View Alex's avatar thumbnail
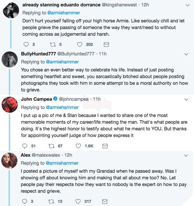194x206 pixels. [9, 160]
